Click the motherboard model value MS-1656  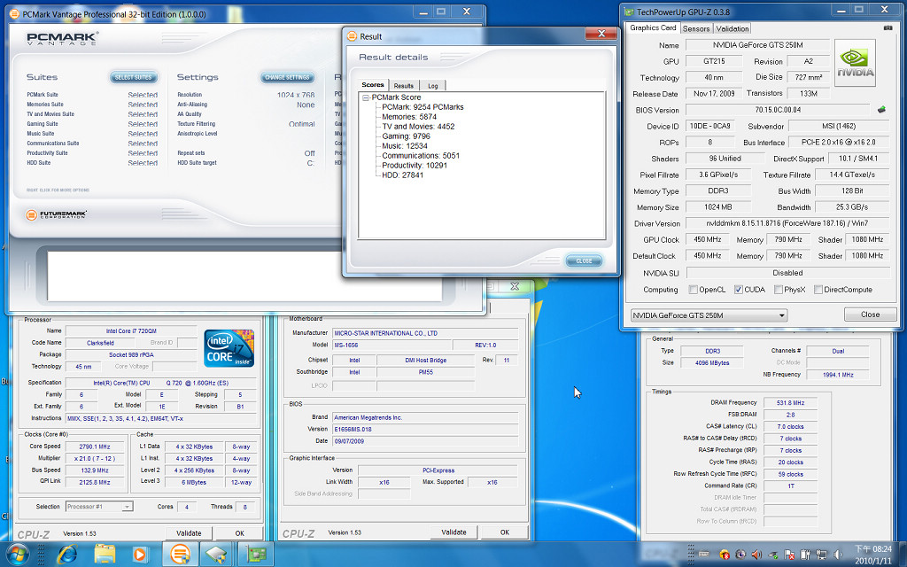click(x=391, y=345)
